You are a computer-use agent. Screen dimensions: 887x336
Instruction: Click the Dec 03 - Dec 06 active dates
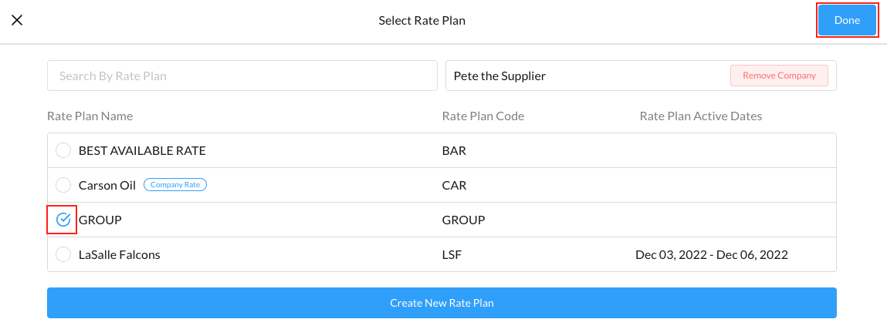tap(711, 254)
